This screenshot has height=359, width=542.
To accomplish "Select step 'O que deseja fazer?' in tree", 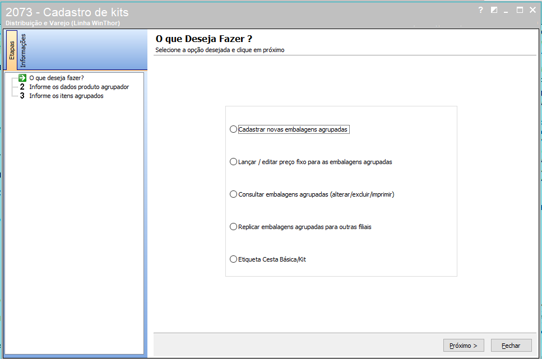I will tap(57, 78).
